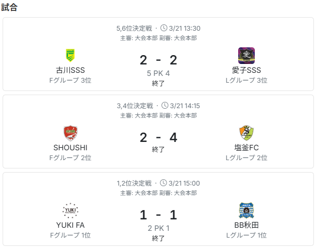
Task: Click the clock icon beside 3/21 15:00
Action: [164, 183]
